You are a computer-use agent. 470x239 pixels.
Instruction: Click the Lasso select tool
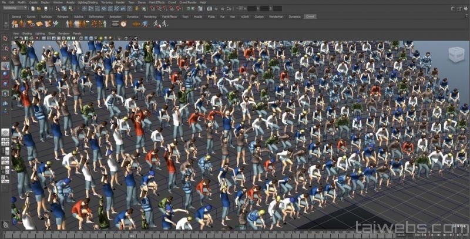5,48
